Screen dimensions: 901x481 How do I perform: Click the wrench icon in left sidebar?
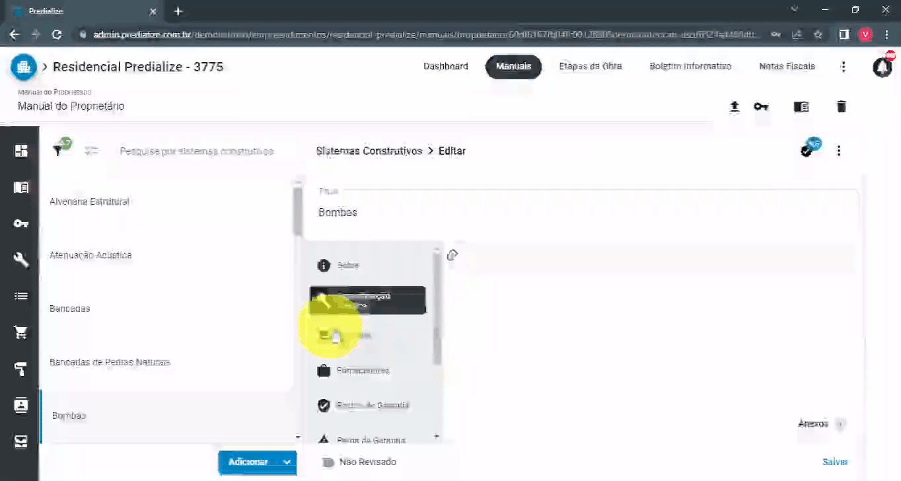pos(21,260)
